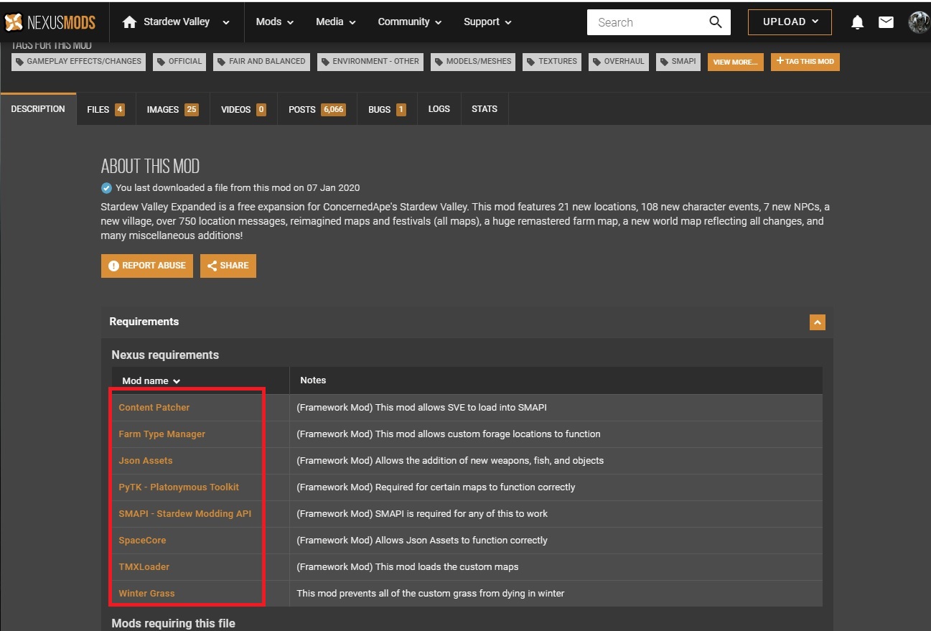Click the Fair and Balanced tag
The width and height of the screenshot is (931, 631).
tap(261, 62)
